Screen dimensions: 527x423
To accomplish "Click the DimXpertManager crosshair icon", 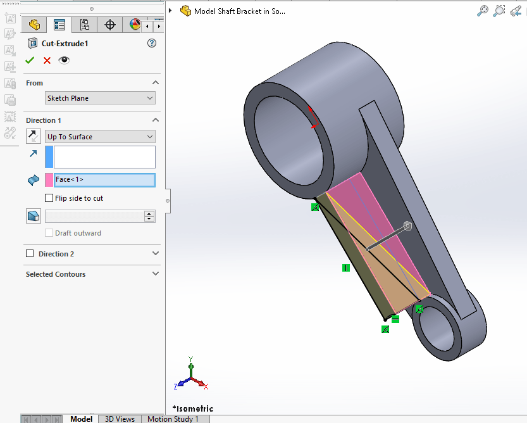I will 109,25.
